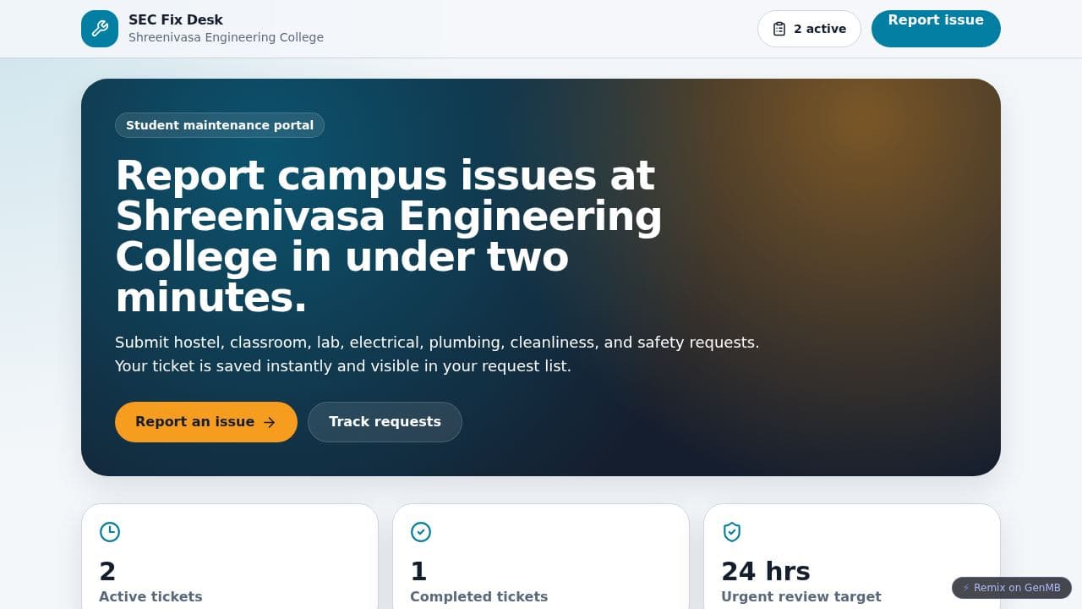Click the arrow icon in Report an issue

(270, 422)
